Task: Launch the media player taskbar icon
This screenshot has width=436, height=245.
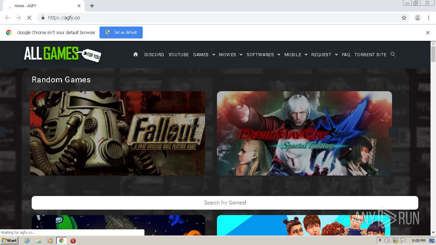Action: coord(50,241)
